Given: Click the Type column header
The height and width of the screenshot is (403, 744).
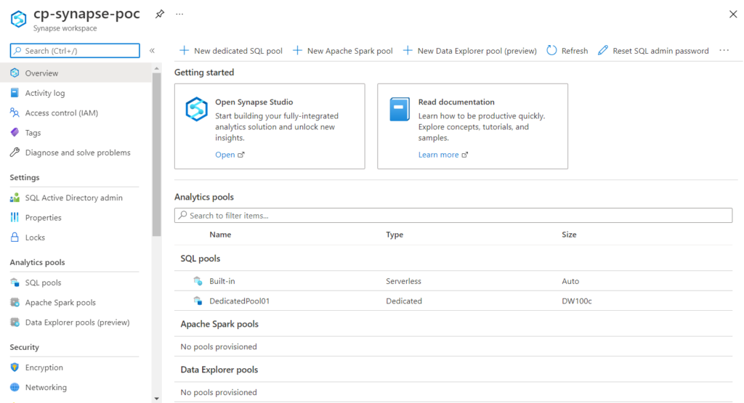Looking at the screenshot, I should (x=395, y=235).
